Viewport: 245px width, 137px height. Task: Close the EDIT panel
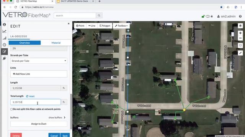69,24
